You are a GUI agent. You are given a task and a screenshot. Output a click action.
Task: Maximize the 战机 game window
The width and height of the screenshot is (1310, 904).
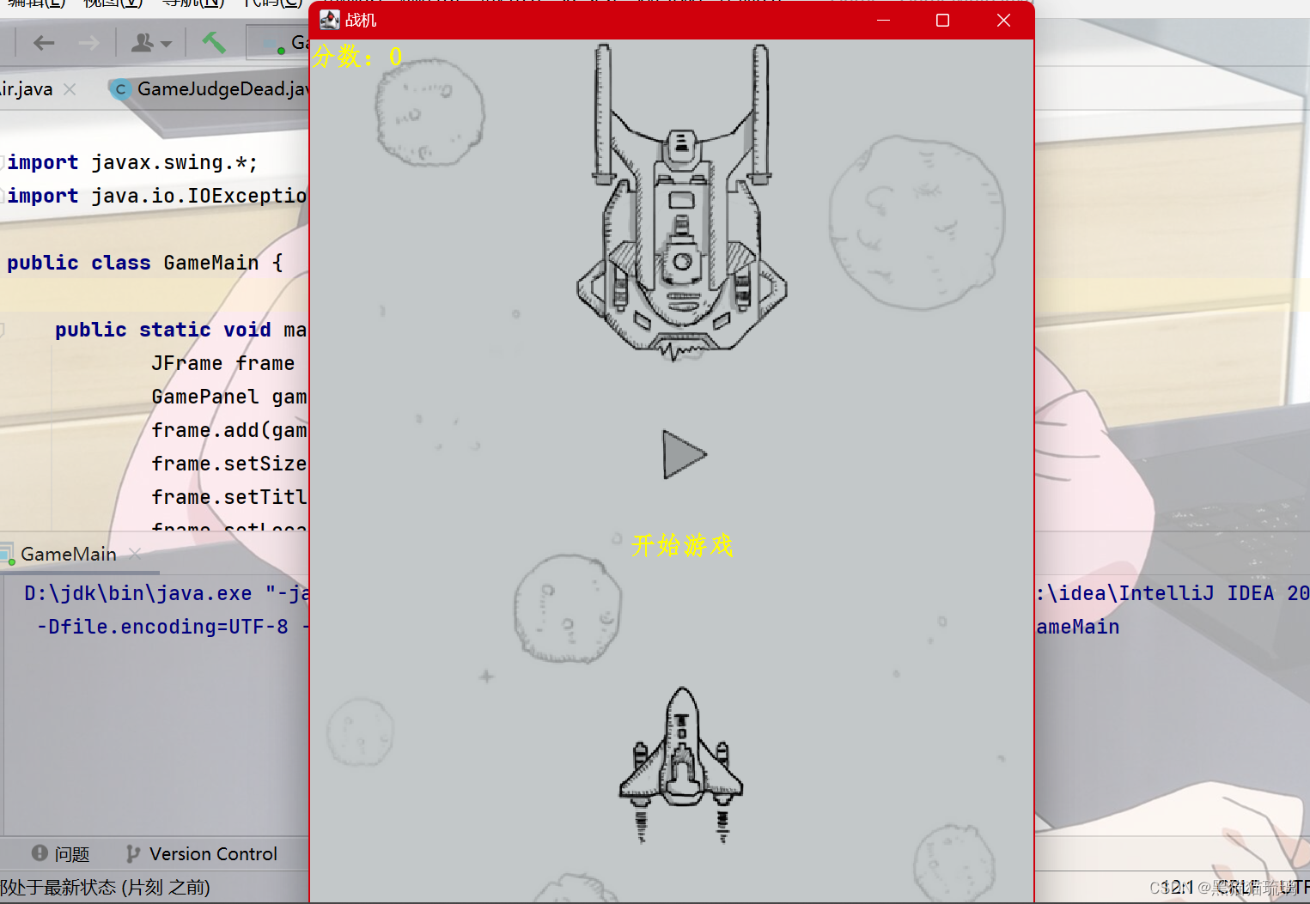click(942, 20)
